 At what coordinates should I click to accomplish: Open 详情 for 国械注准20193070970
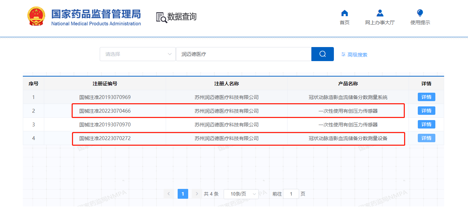(427, 124)
